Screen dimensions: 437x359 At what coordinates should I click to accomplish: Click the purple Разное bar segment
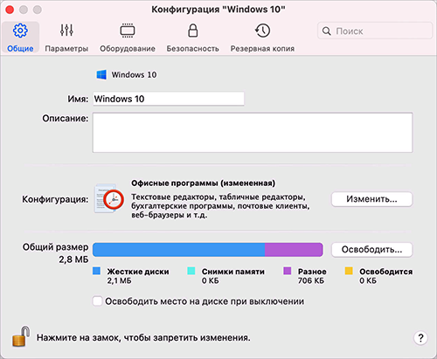coord(294,250)
